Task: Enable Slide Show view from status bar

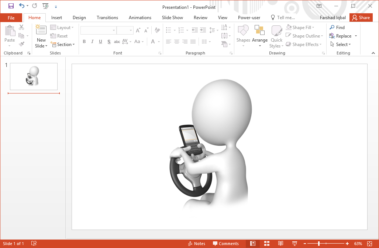Action: tap(294, 243)
